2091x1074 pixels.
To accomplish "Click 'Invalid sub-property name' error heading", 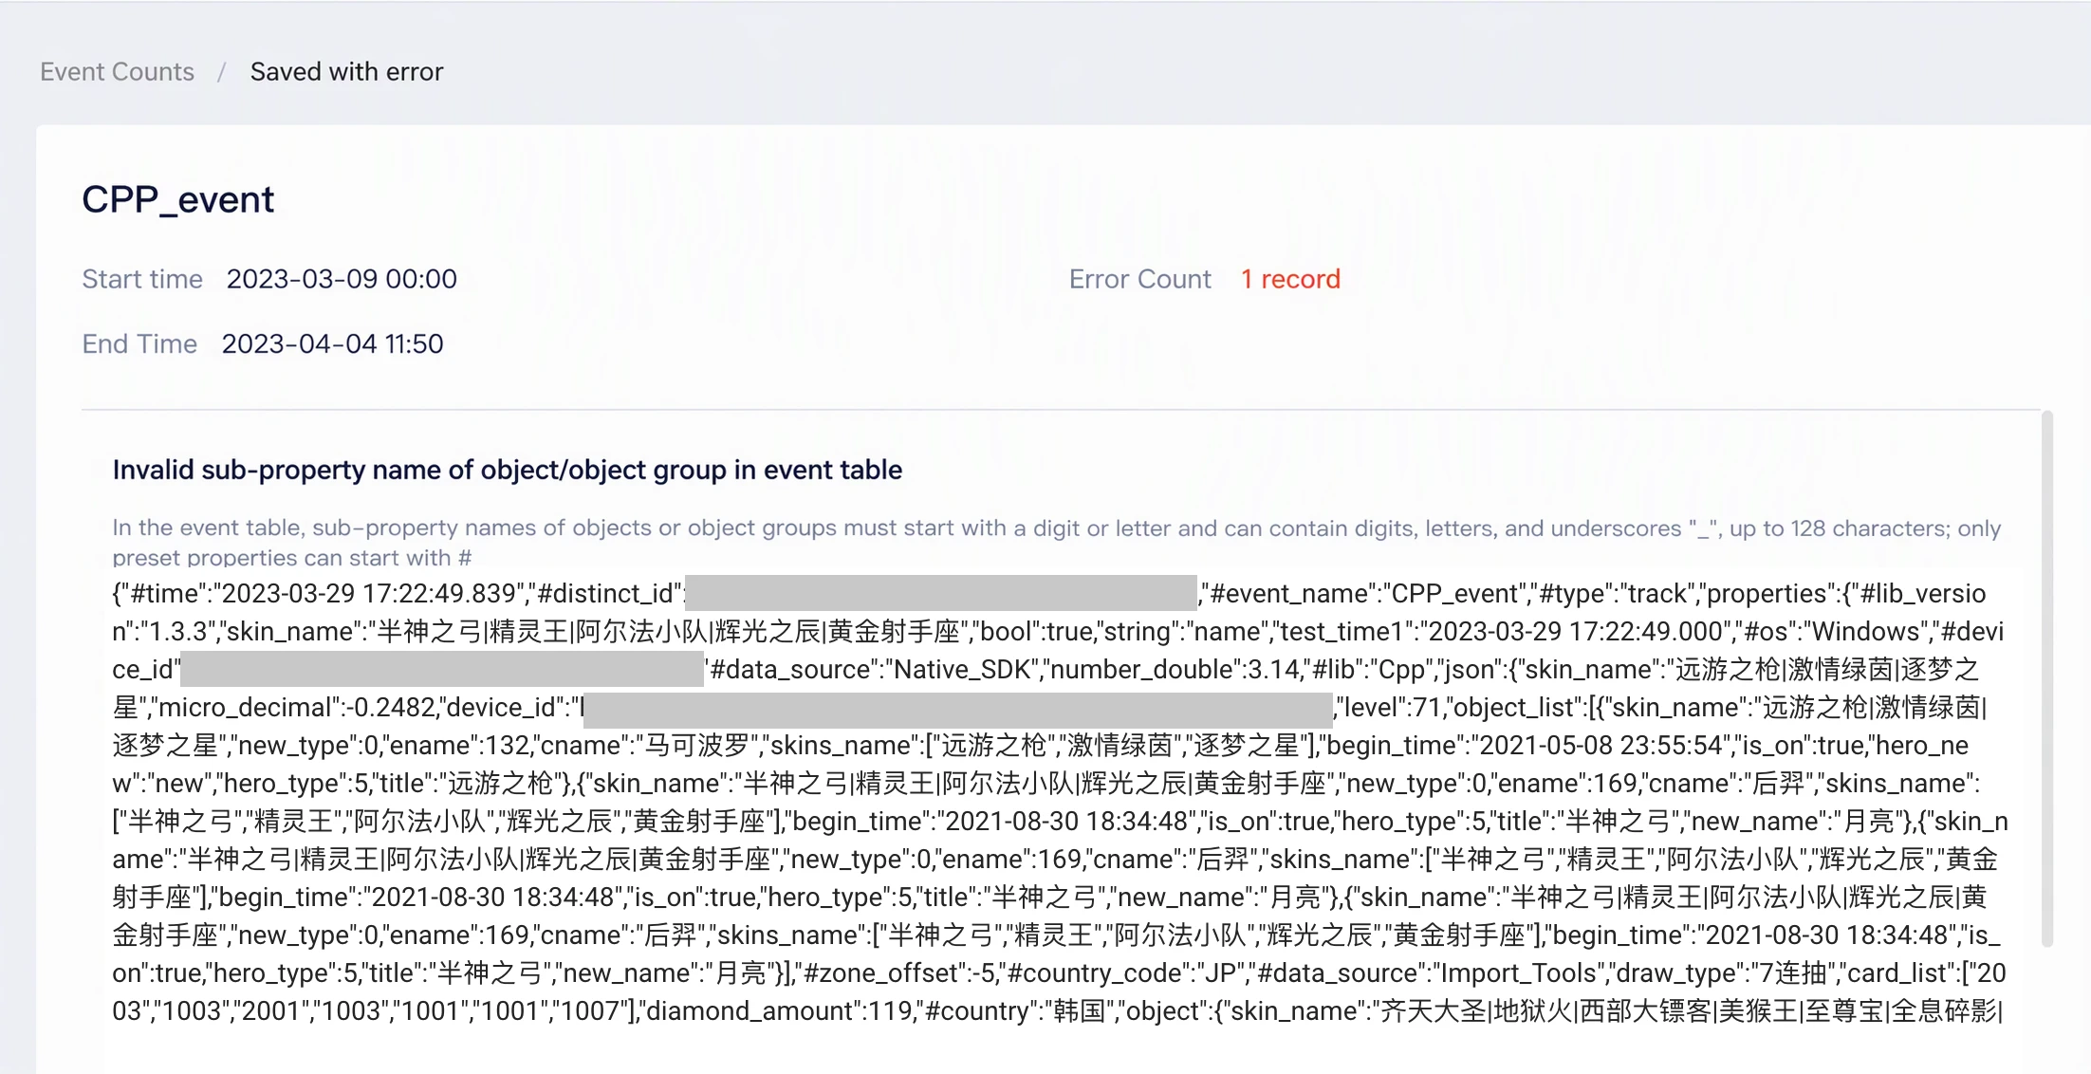I will click(507, 470).
